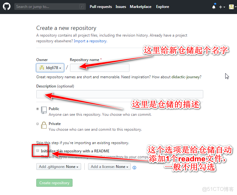Open the plus create-new menu
This screenshot has width=237, height=195.
coord(222,7)
